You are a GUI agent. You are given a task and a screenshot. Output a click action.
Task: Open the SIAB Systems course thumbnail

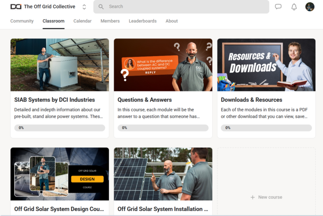(60, 65)
